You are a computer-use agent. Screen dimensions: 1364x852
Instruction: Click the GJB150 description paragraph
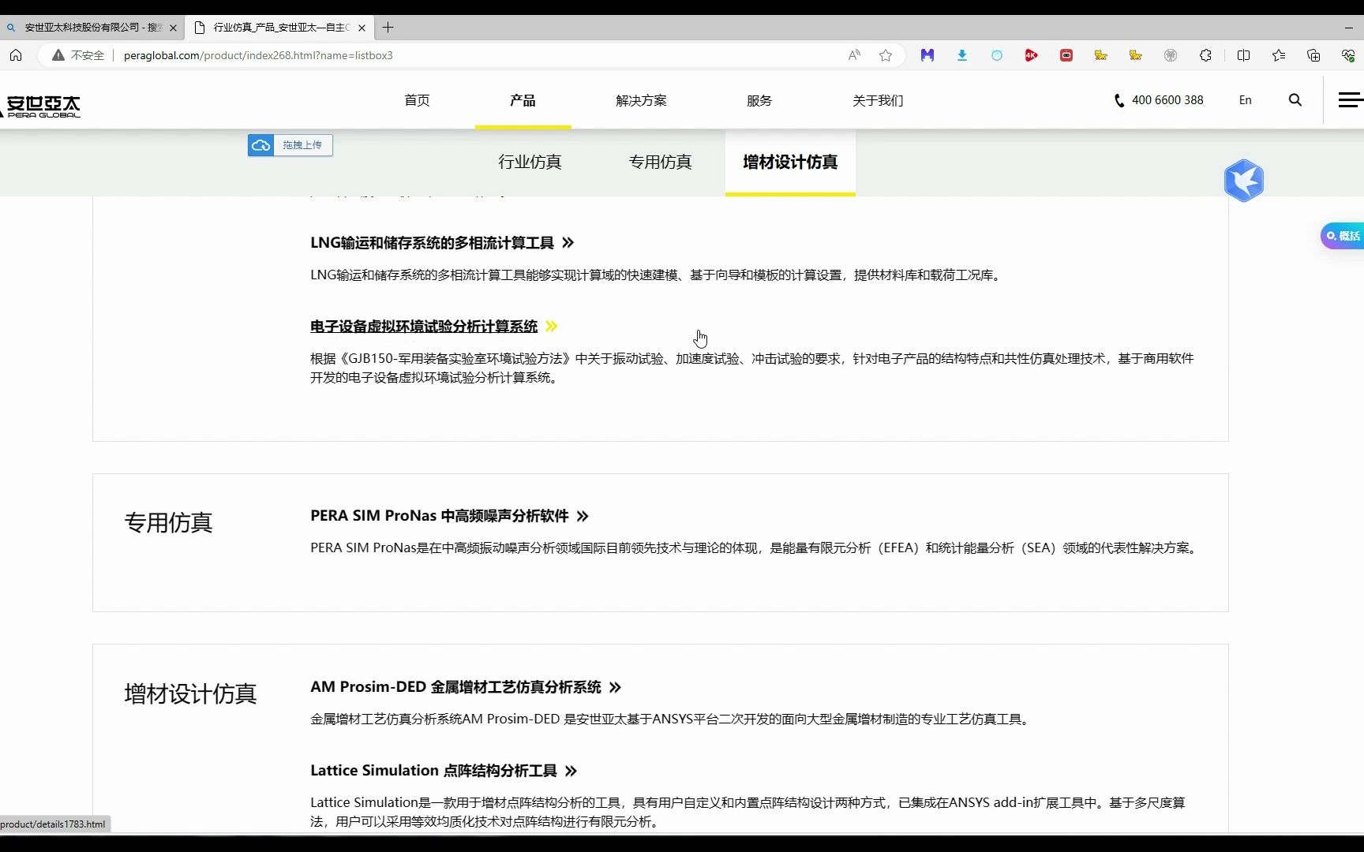tap(751, 368)
